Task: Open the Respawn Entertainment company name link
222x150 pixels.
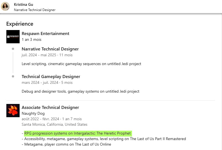Action: [45, 34]
